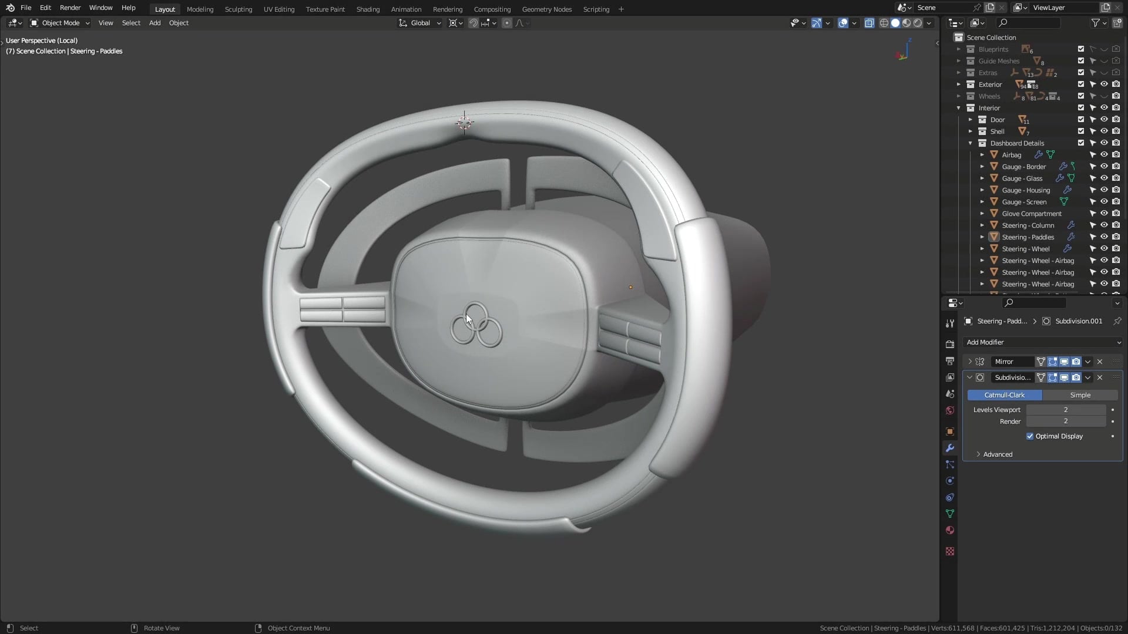Open the Texture properties tab
Screen dimensions: 1128x634
(x=950, y=551)
